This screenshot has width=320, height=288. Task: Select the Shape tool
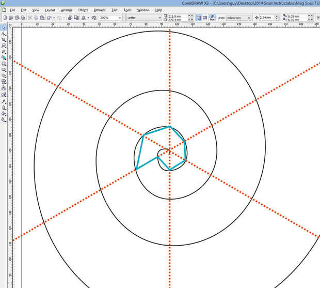click(4, 33)
